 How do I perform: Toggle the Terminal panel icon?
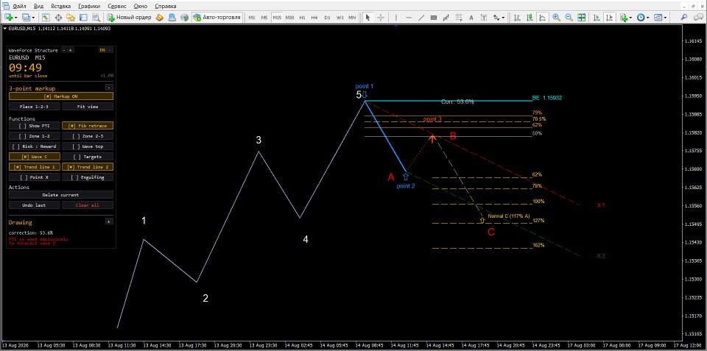click(x=83, y=17)
